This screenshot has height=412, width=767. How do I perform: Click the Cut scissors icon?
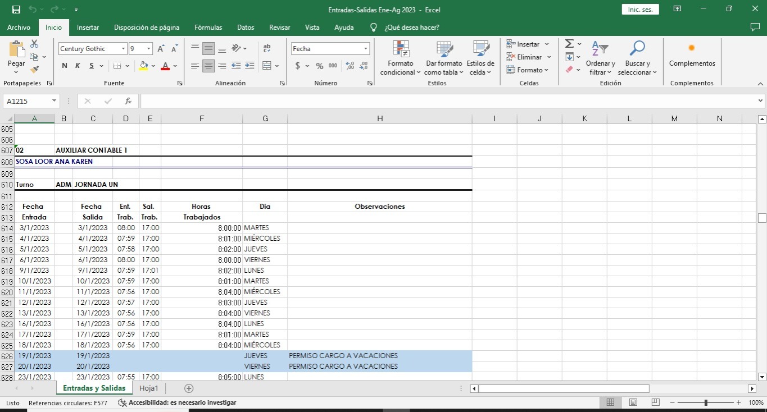click(x=34, y=44)
